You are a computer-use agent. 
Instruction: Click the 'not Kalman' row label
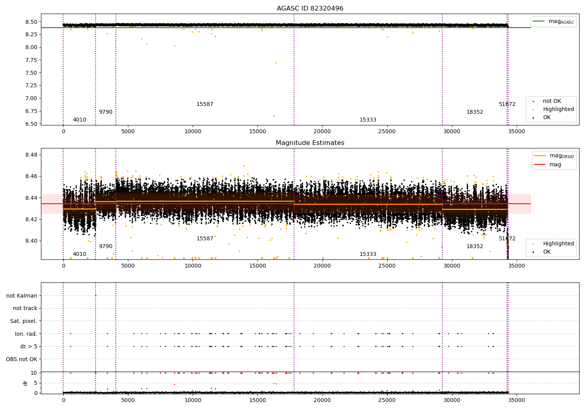(x=22, y=296)
